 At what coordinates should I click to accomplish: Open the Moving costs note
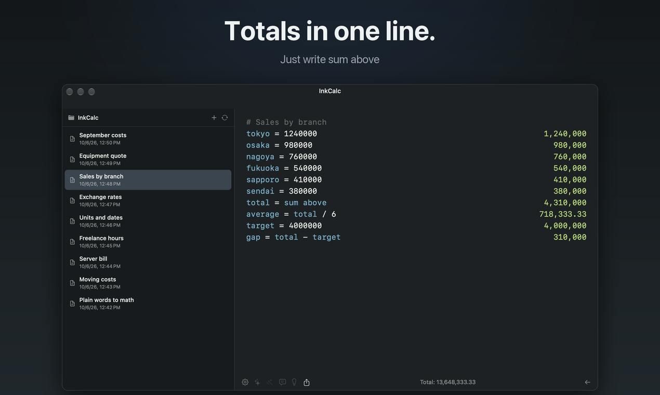click(x=148, y=283)
